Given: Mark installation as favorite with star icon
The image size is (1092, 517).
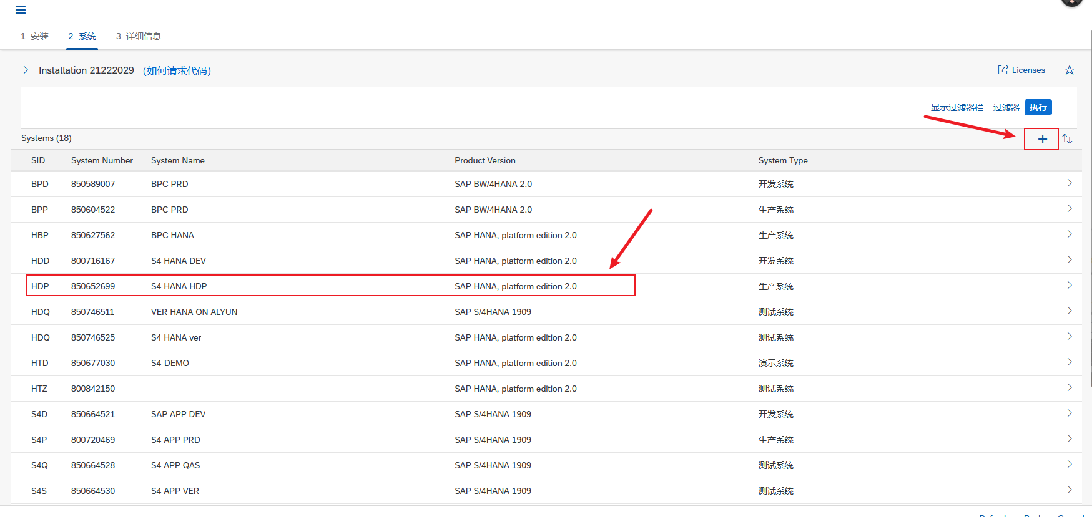Looking at the screenshot, I should tap(1070, 70).
